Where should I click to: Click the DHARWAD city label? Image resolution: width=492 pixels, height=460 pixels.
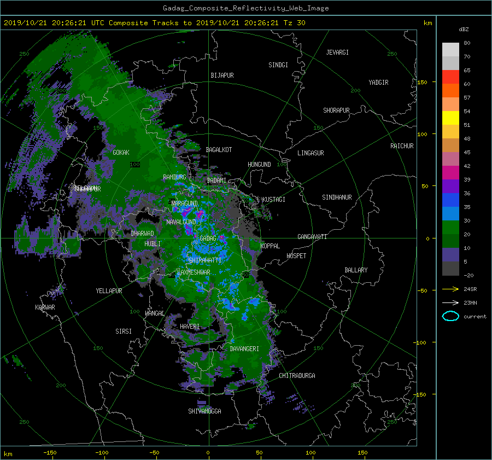pyautogui.click(x=143, y=234)
